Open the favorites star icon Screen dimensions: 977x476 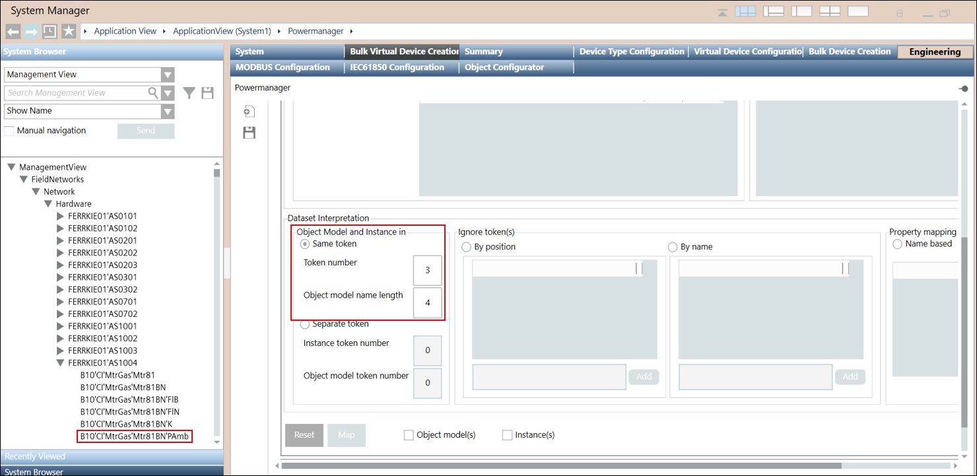(x=69, y=30)
